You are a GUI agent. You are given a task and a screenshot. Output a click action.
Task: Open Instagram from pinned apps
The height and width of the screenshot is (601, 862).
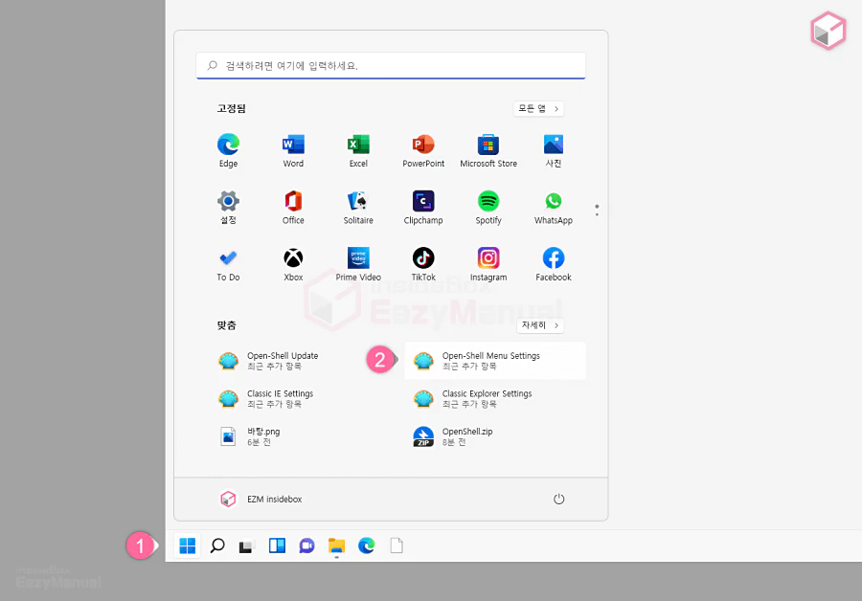point(488,265)
